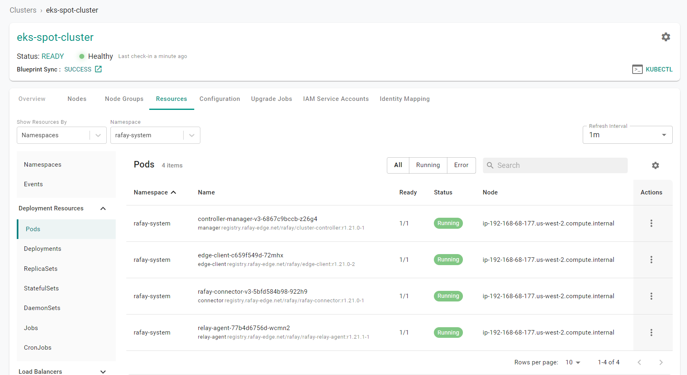Select Pods in sidebar

(x=66, y=229)
